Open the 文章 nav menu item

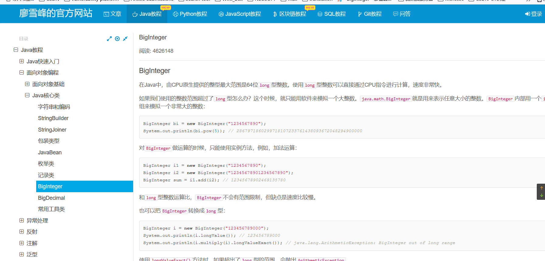point(112,14)
